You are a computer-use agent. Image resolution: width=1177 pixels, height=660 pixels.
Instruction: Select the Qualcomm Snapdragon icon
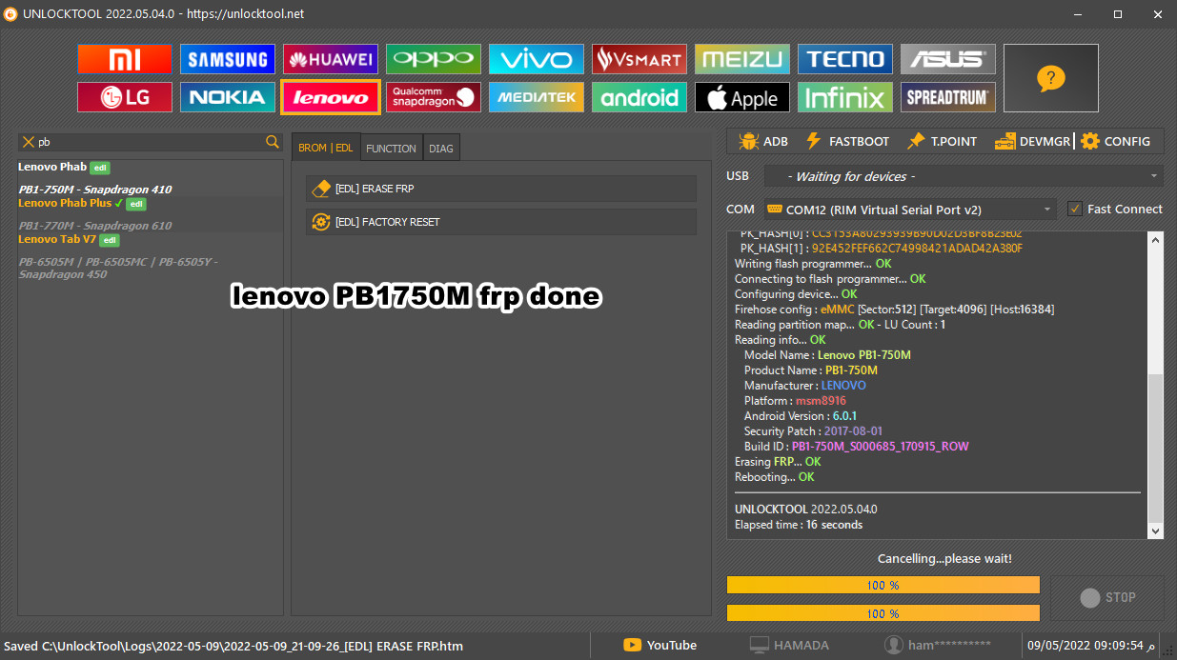click(x=434, y=97)
